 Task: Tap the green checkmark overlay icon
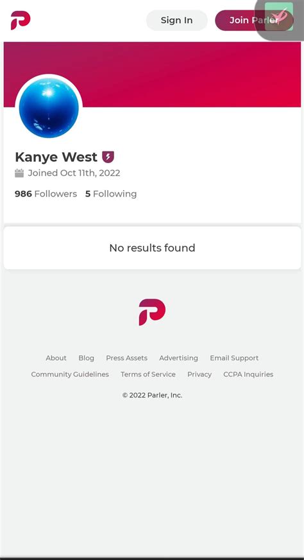point(279,17)
